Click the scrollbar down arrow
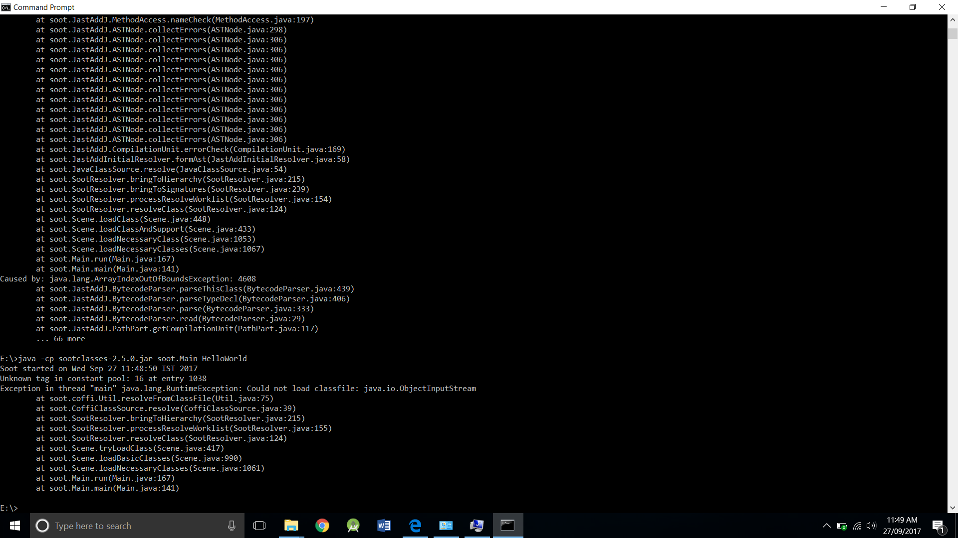958x538 pixels. coord(953,508)
